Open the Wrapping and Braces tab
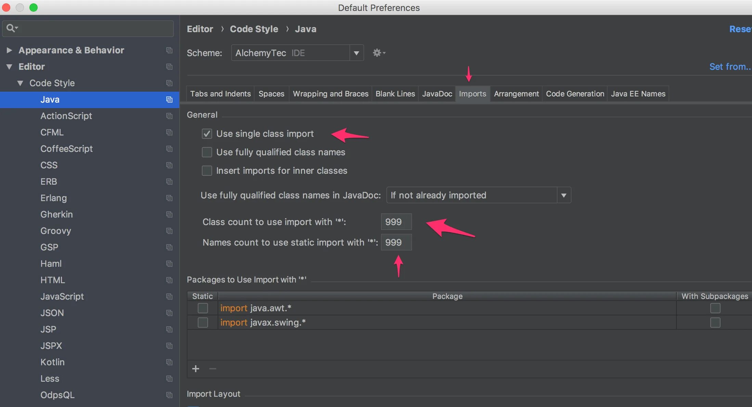 [330, 94]
